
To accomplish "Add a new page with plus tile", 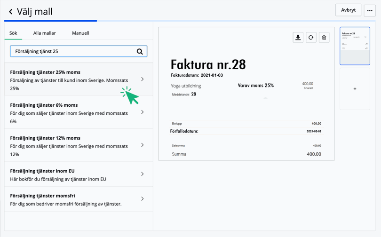I will click(x=355, y=89).
